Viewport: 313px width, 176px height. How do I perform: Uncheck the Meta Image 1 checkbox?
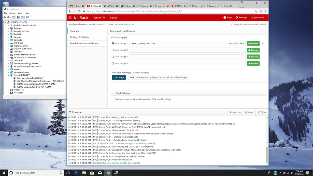coord(113,44)
